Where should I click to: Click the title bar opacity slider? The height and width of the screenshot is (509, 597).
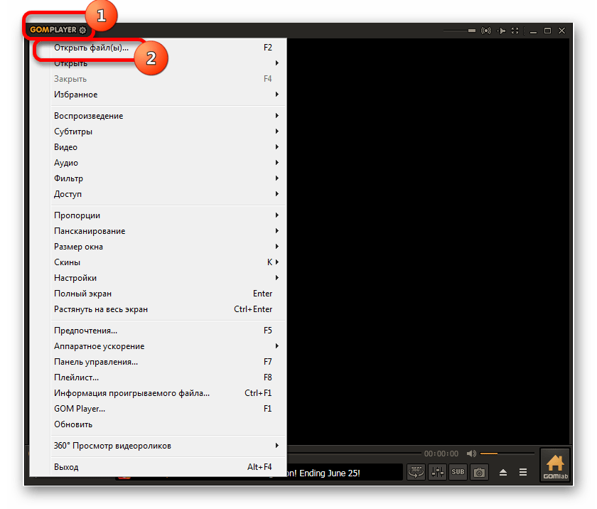(x=460, y=31)
